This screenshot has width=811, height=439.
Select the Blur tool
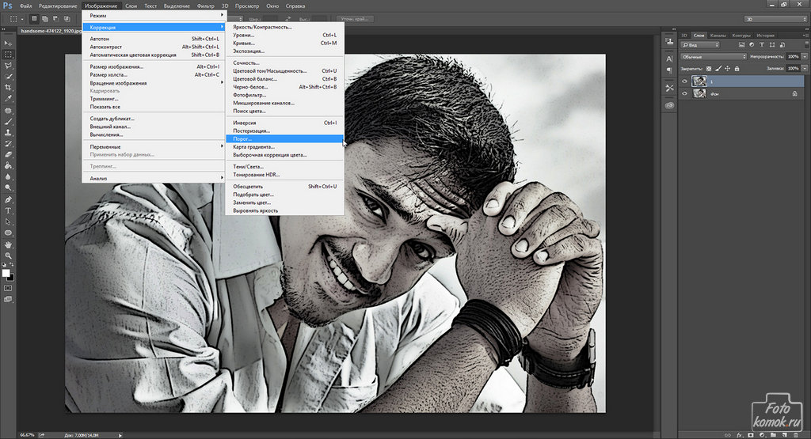(x=8, y=176)
